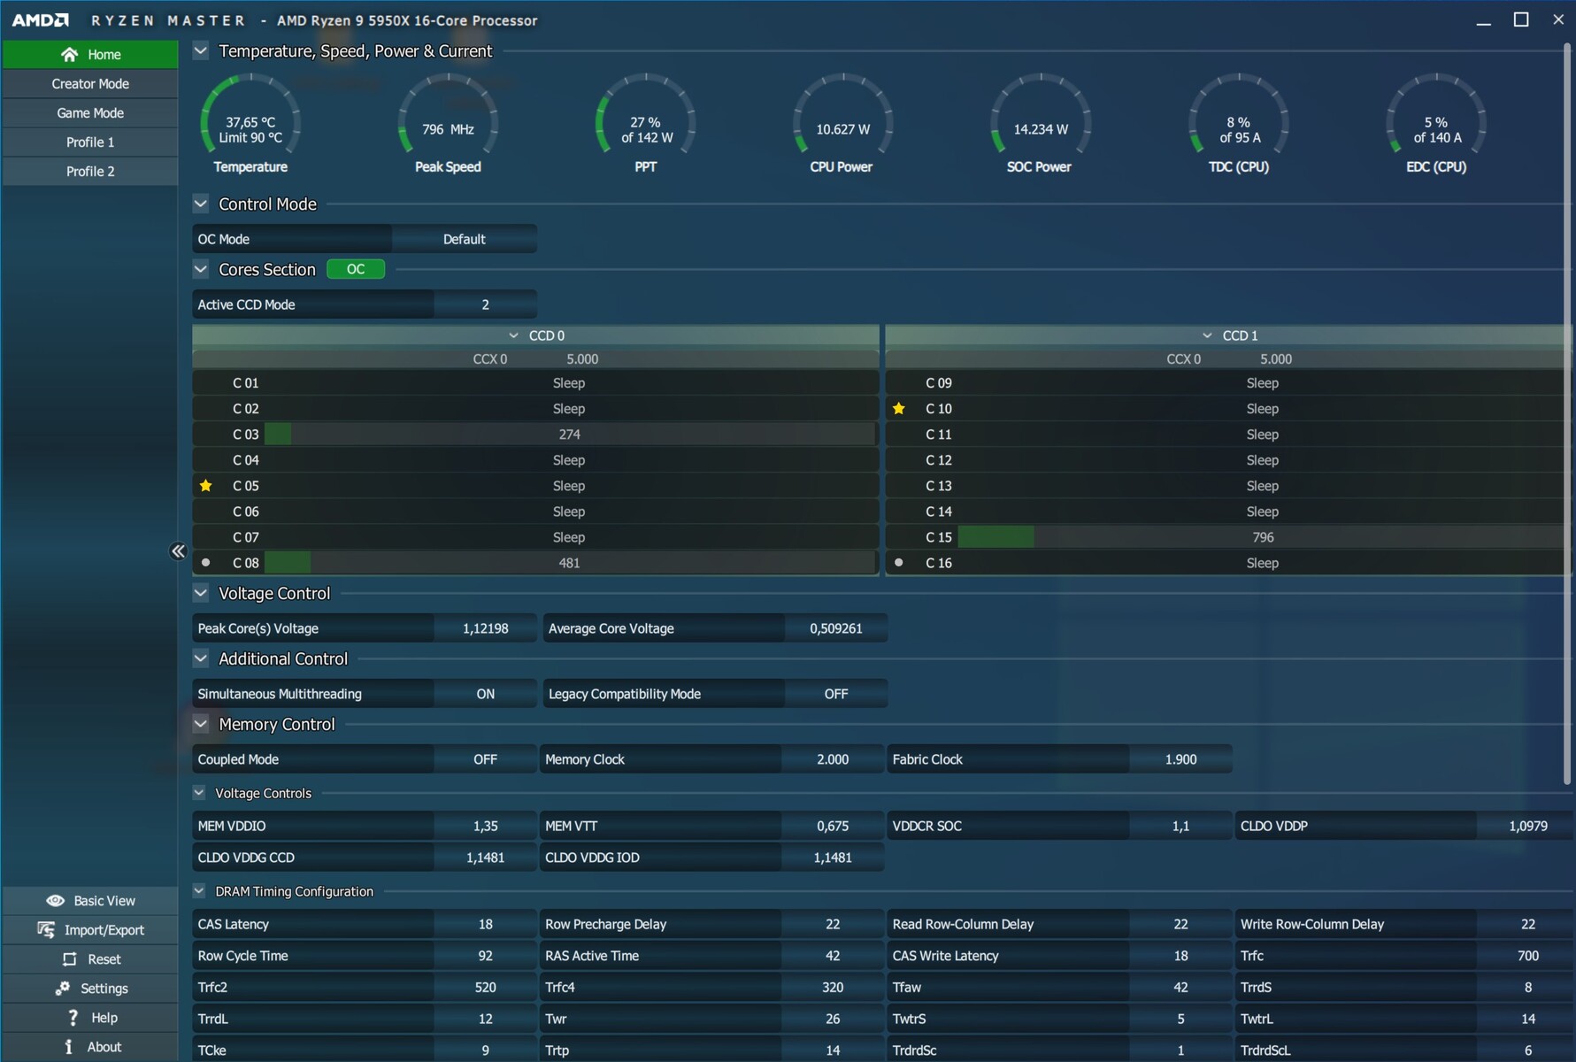
Task: Click the Home house icon
Action: point(69,55)
